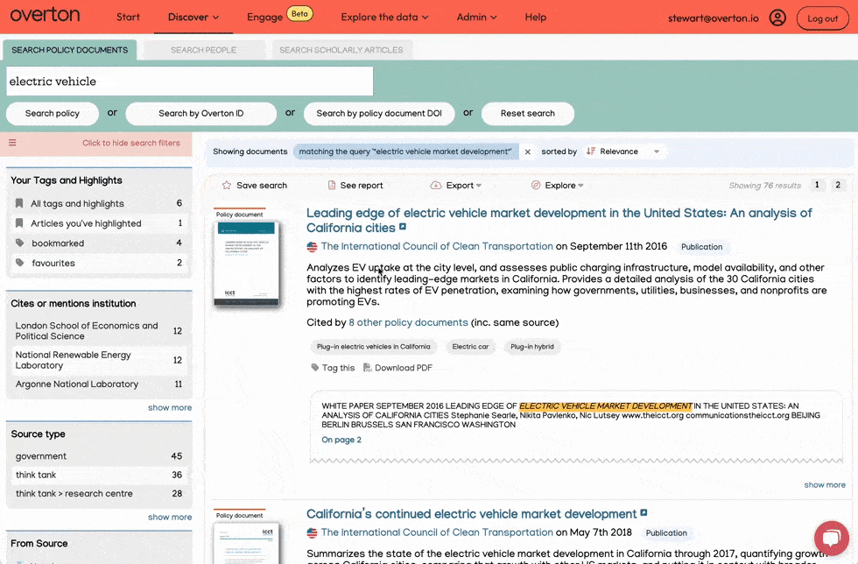Expand the Explore the data menu
Image resolution: width=858 pixels, height=564 pixels.
(384, 17)
